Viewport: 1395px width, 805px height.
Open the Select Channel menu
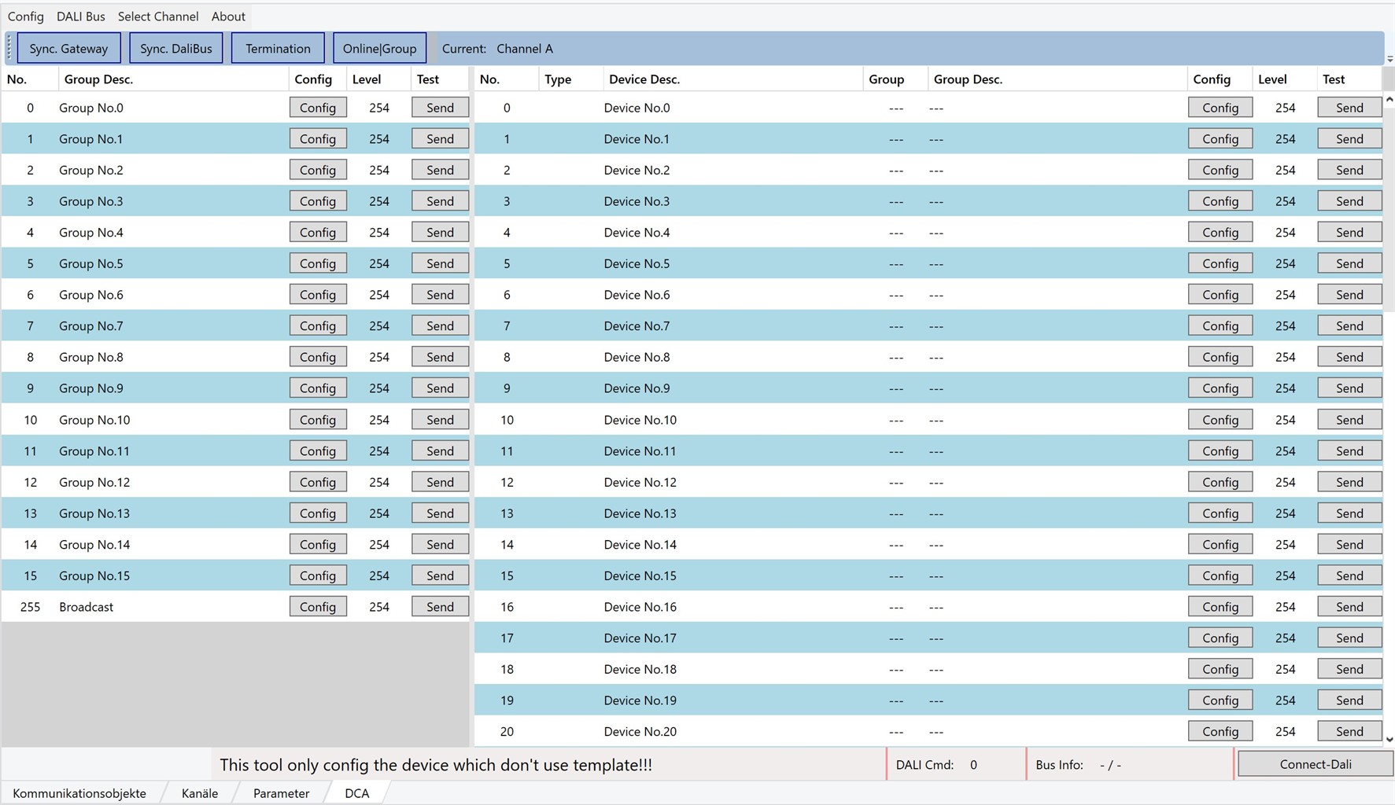click(158, 16)
